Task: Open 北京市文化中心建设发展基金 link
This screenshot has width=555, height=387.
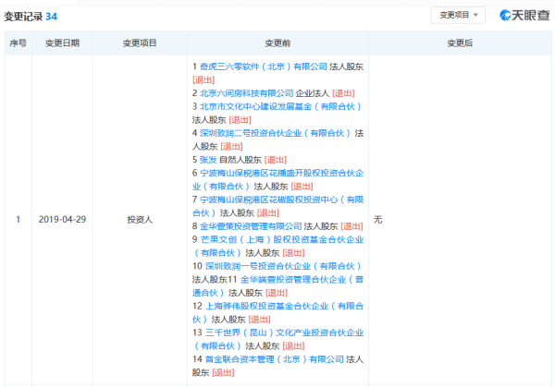Action: 280,106
